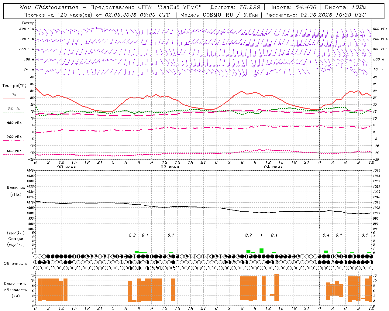
Task: Click the 03 июня date label
Action: click(170, 167)
